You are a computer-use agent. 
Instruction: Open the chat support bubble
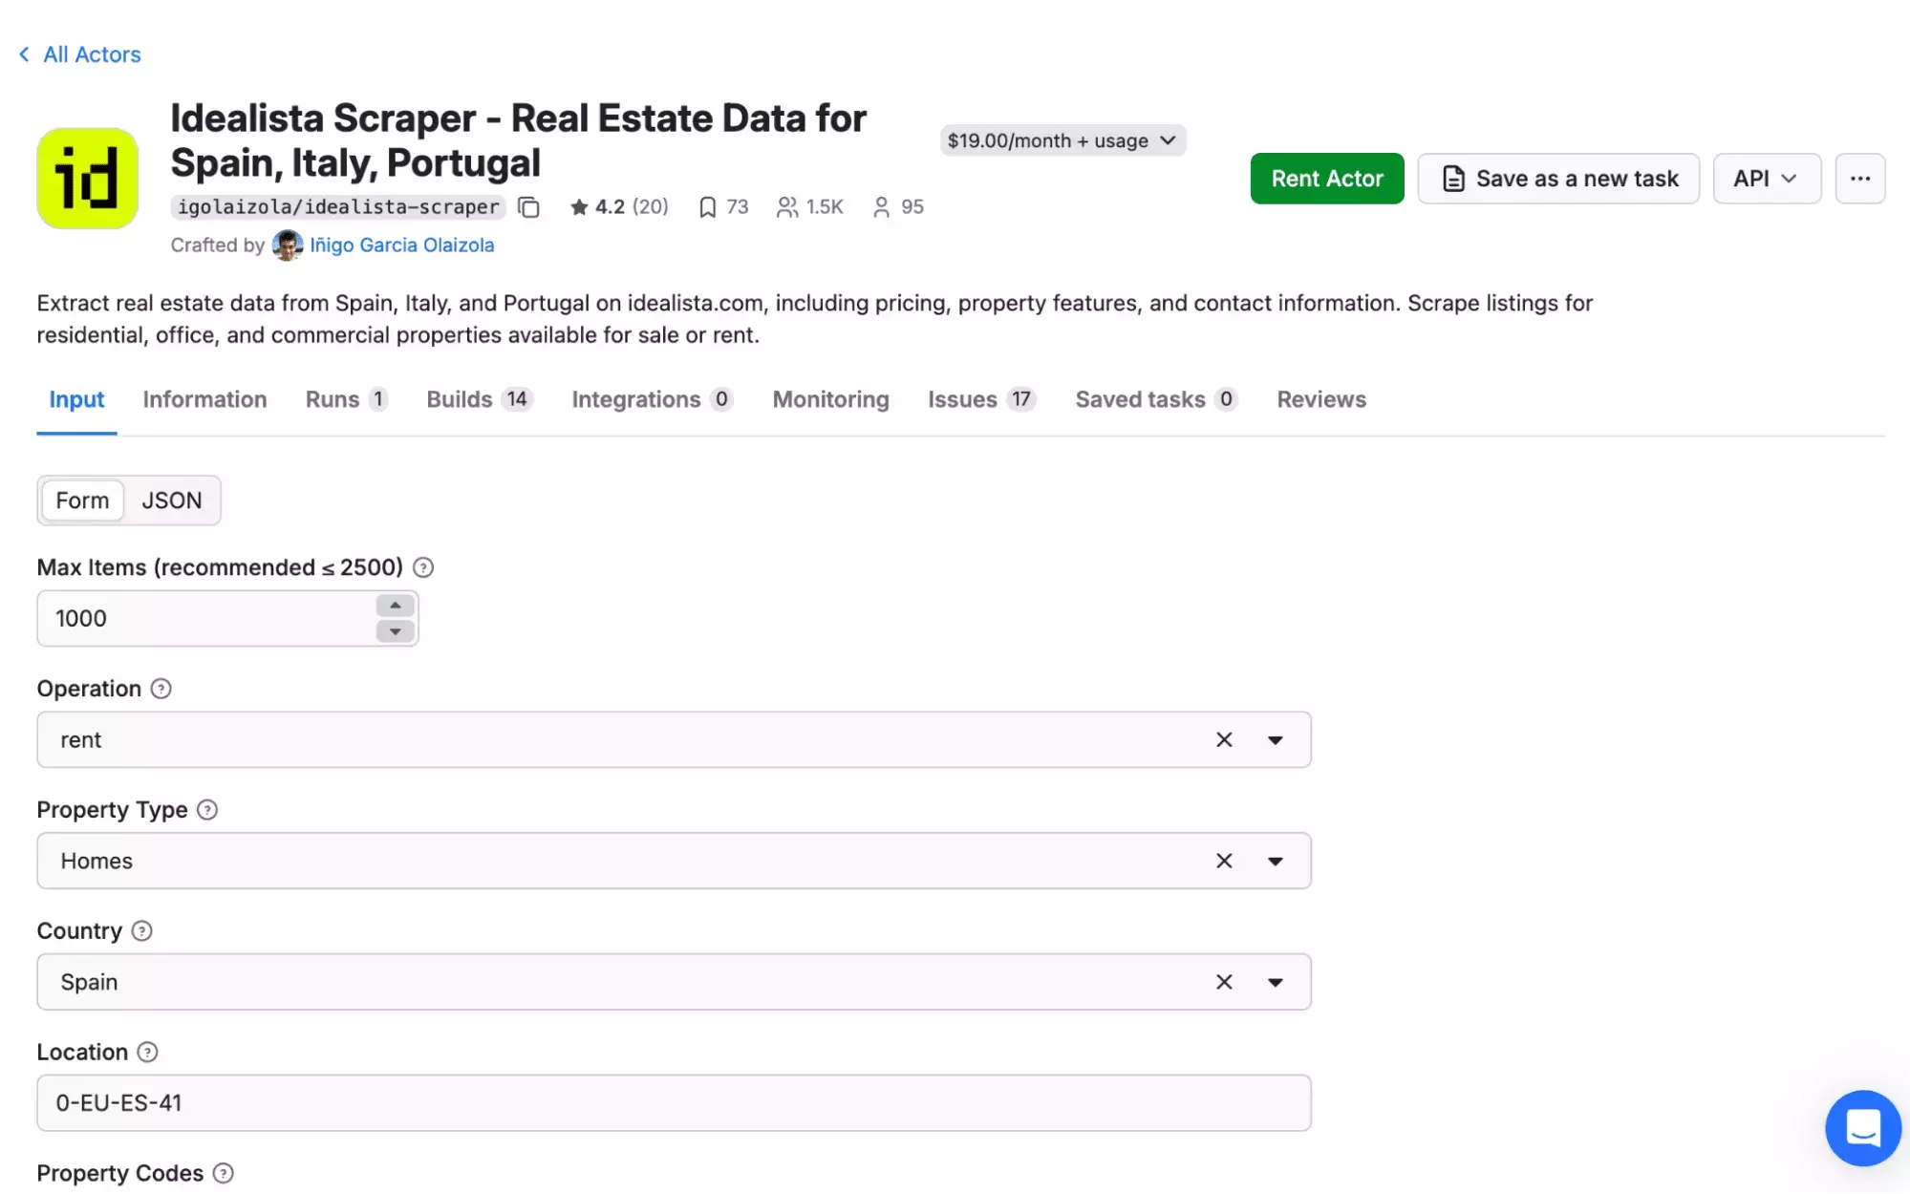pos(1861,1128)
